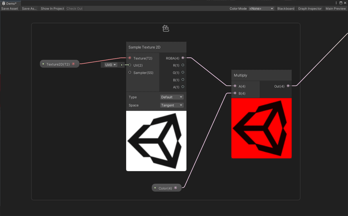This screenshot has width=348, height=216.
Task: Click the Show In Project button
Action: [52, 8]
